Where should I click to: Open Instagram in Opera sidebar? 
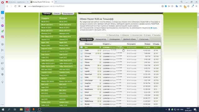click(x=2, y=37)
